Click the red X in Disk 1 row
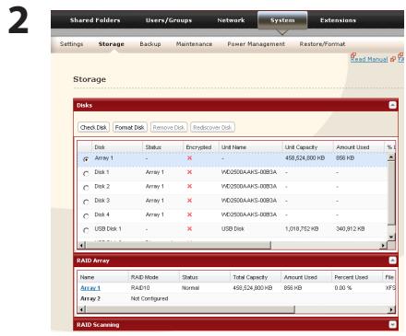The height and width of the screenshot is (336, 406). tap(189, 172)
